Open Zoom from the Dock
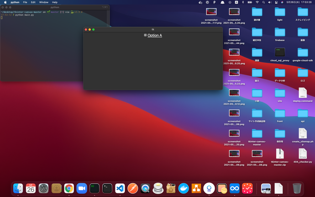 82,187
